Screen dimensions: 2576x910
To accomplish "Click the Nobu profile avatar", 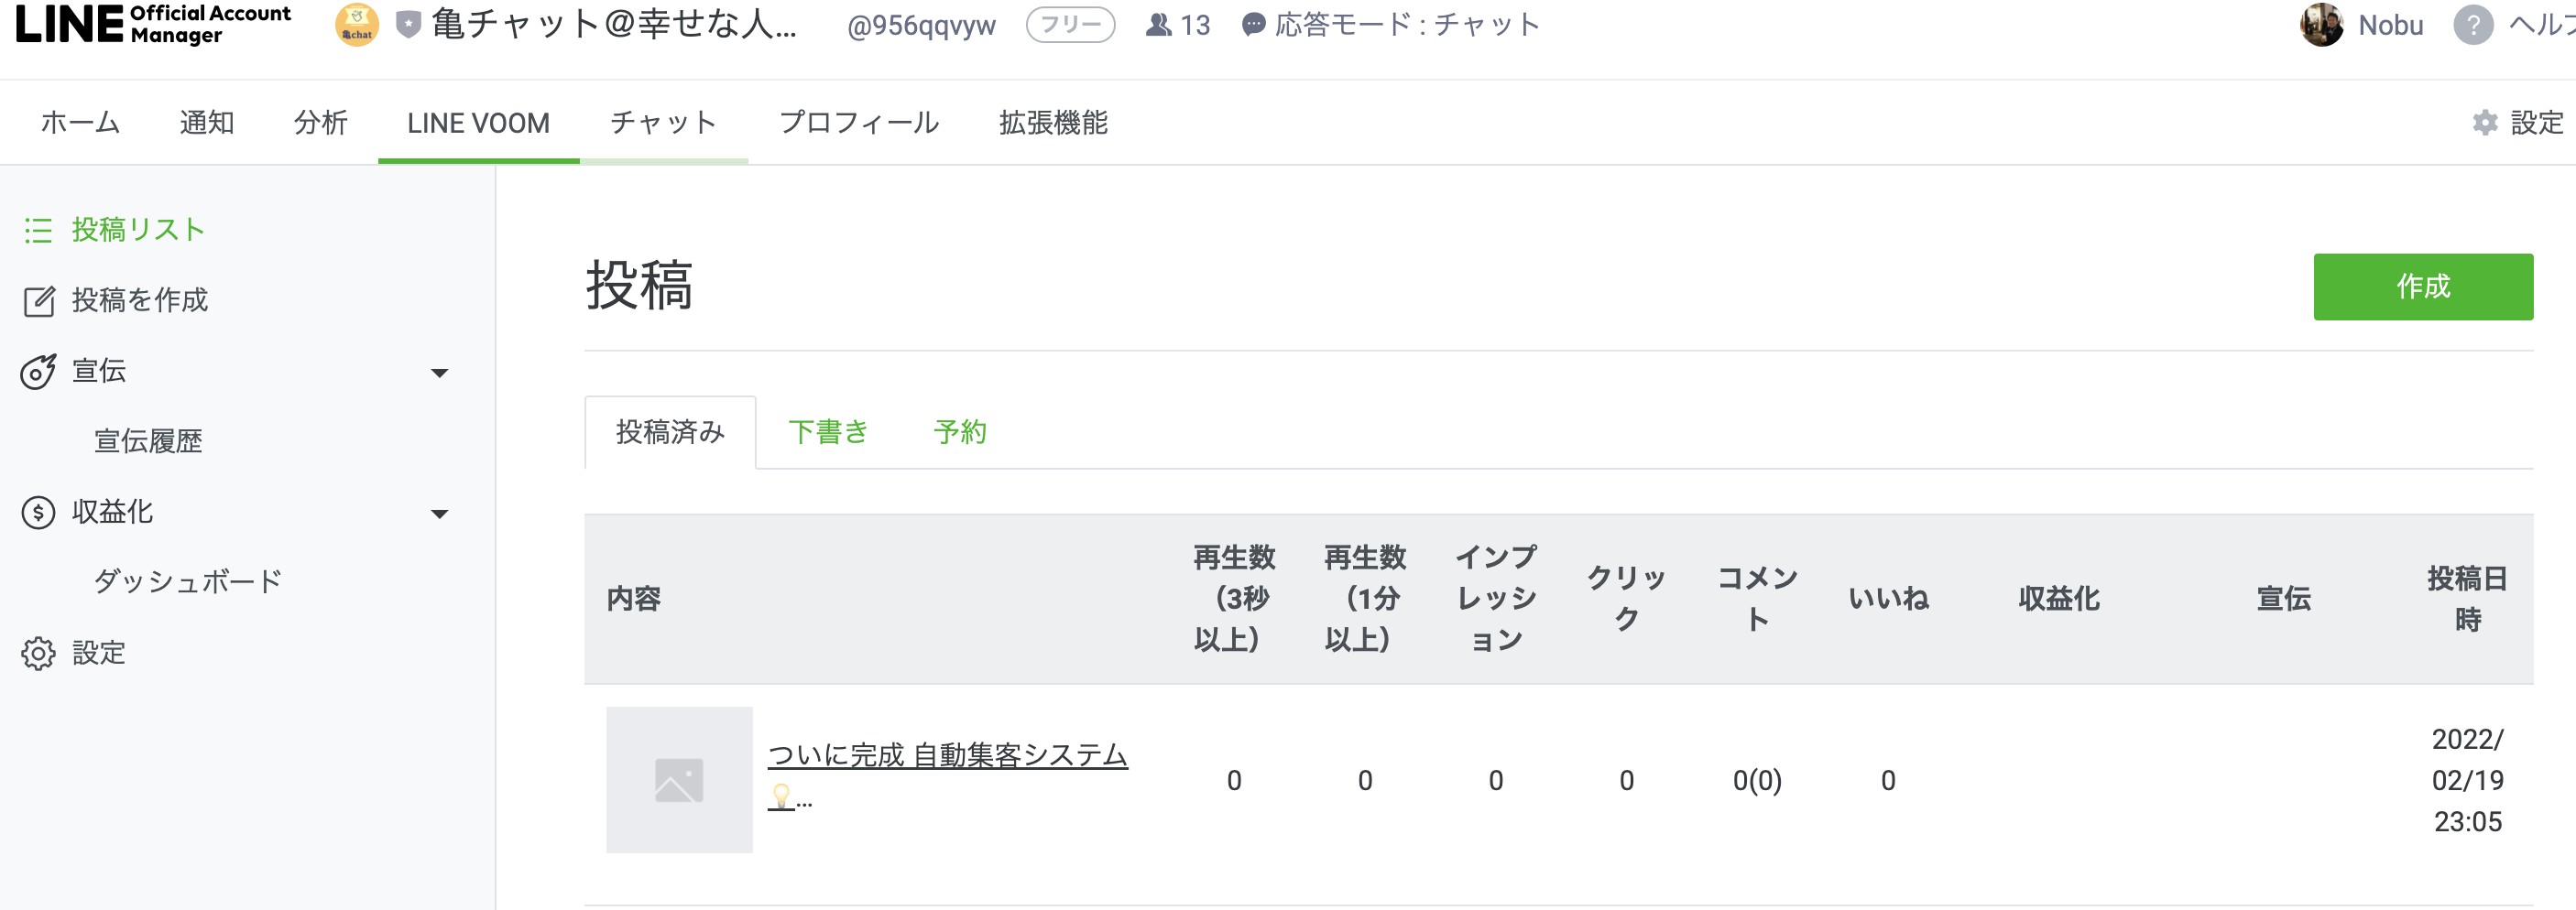I will coord(2321,25).
